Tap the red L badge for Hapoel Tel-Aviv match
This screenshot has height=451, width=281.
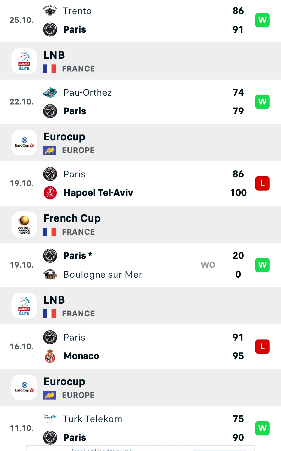pos(262,183)
